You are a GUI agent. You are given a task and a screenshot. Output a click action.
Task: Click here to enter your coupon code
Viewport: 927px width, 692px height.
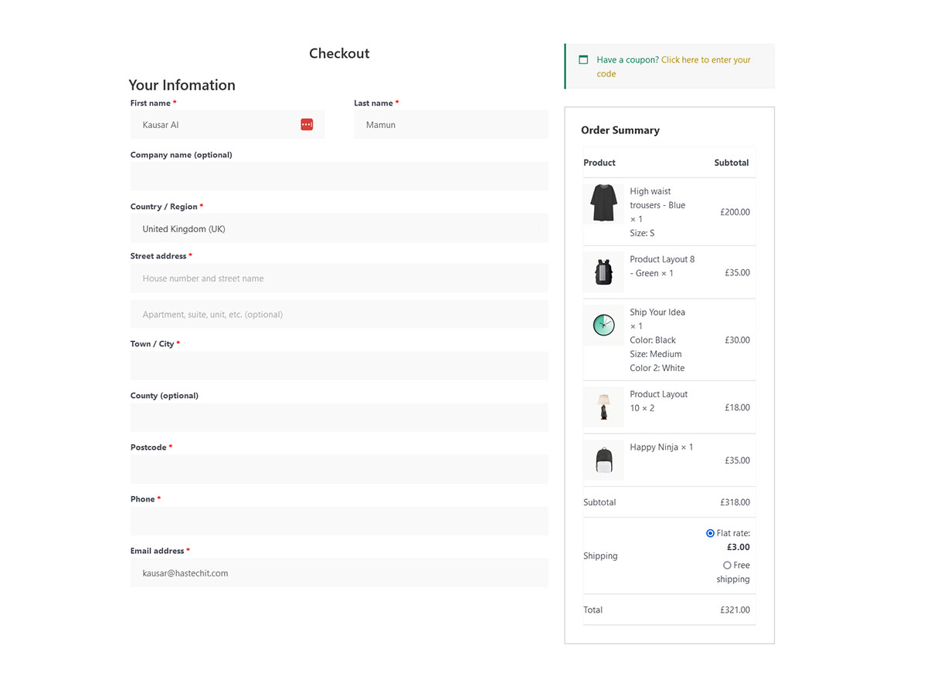(x=674, y=66)
